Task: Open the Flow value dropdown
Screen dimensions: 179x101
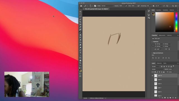Action: click(x=136, y=6)
